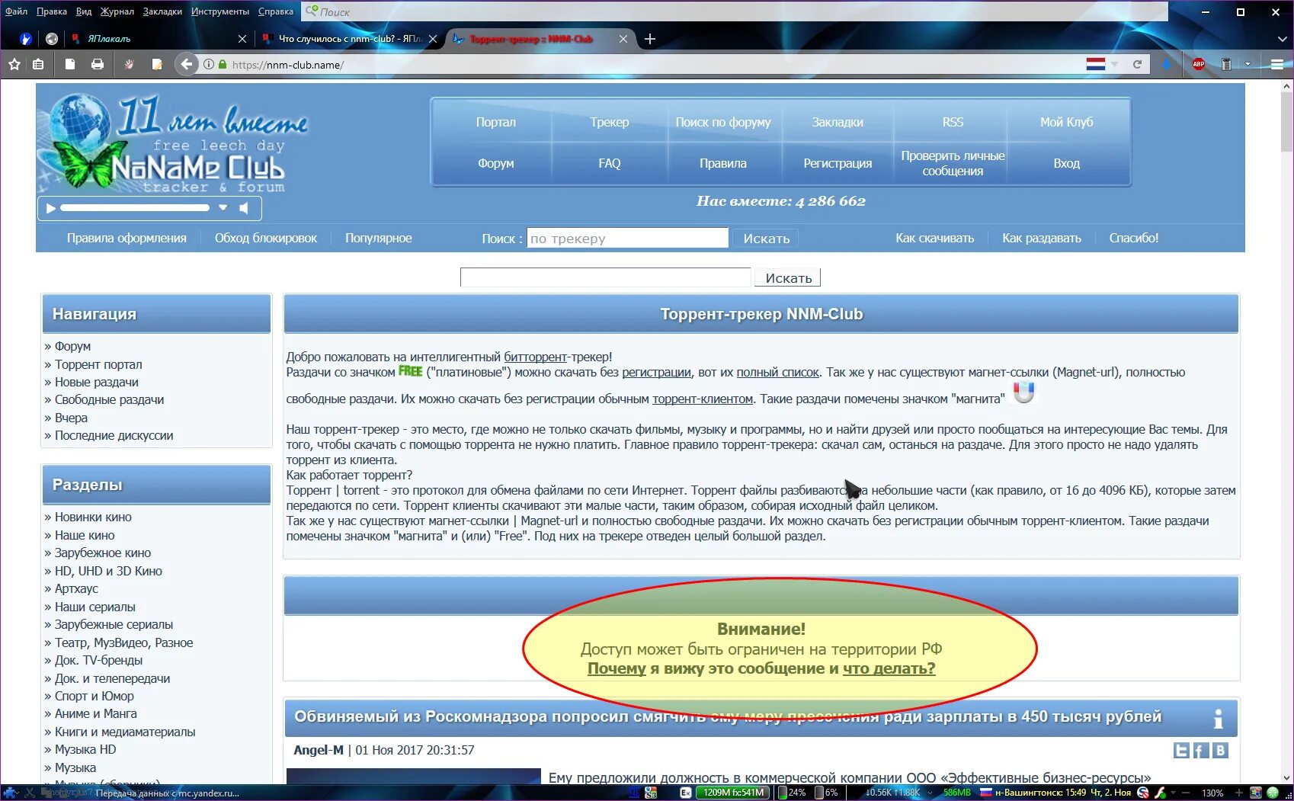This screenshot has width=1294, height=801.
Task: Open the Обход блокировок link
Action: click(266, 238)
